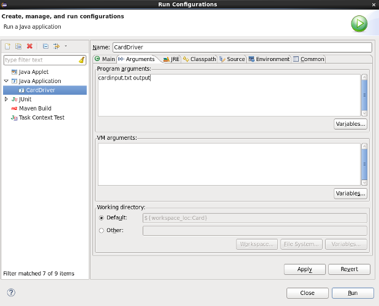Click the 'Filter matched 7 of 9 items' text
379x306 pixels.
39,274
